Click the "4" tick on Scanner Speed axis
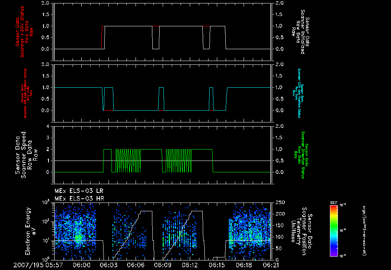This screenshot has height=270, width=391. click(x=48, y=126)
